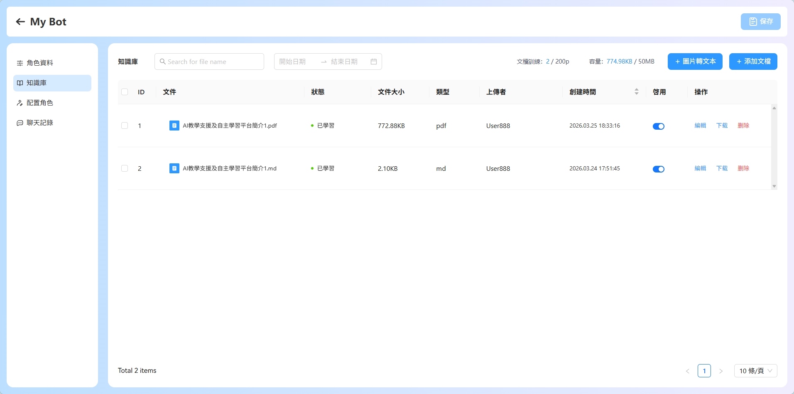This screenshot has width=794, height=394.
Task: Go back using the arrow beside My Bot
Action: (x=20, y=22)
